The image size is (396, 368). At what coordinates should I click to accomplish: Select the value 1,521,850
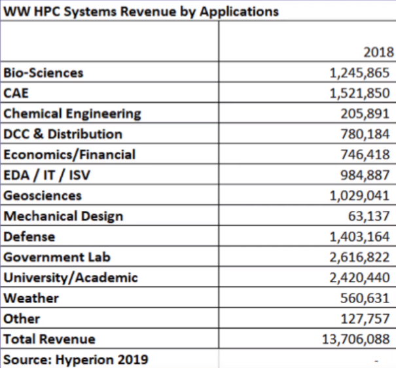(x=359, y=93)
